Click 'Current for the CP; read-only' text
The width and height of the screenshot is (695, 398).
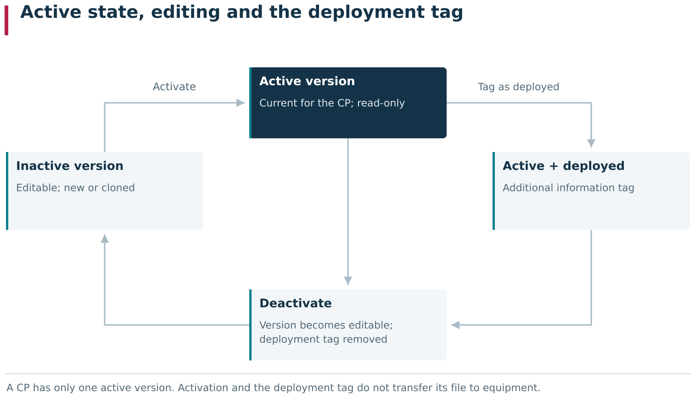[x=332, y=103]
